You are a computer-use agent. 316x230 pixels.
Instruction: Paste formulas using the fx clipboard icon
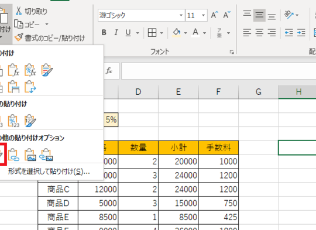pyautogui.click(x=13, y=70)
